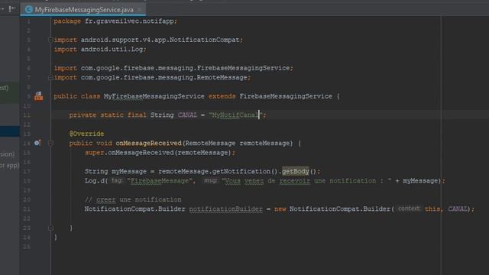Click the NotificationCompat import statement
The image size is (489, 275).
[148, 40]
